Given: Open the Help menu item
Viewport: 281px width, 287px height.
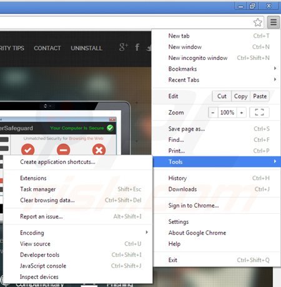Looking at the screenshot, I should (217, 244).
